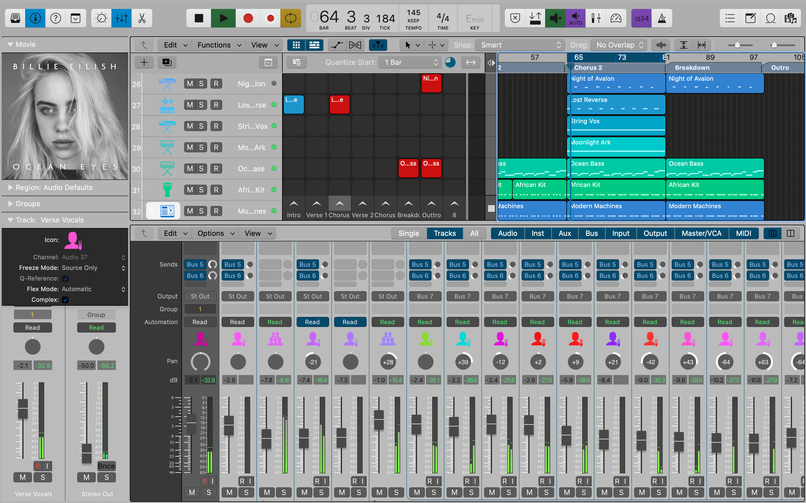Mute the African Kit track
Image resolution: width=806 pixels, height=503 pixels.
tap(190, 190)
